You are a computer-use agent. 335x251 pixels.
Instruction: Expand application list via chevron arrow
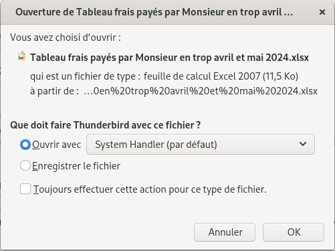pos(303,144)
